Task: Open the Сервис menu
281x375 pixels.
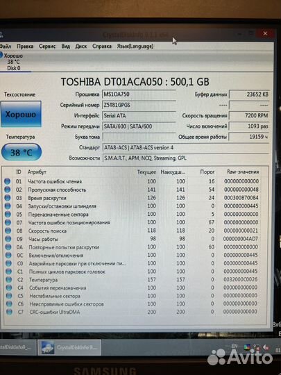Action: click(x=47, y=46)
